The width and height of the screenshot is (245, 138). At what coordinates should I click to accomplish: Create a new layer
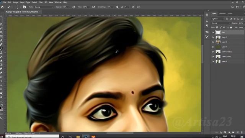tap(237, 133)
